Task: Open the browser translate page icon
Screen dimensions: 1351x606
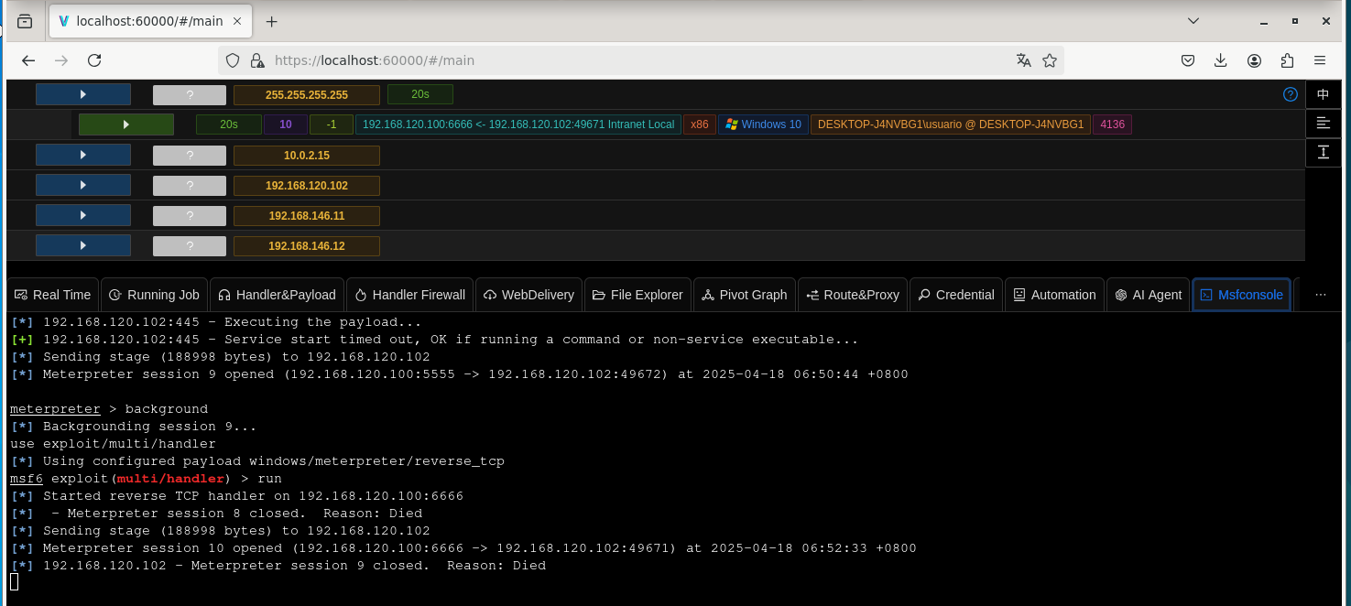Action: [x=1024, y=60]
